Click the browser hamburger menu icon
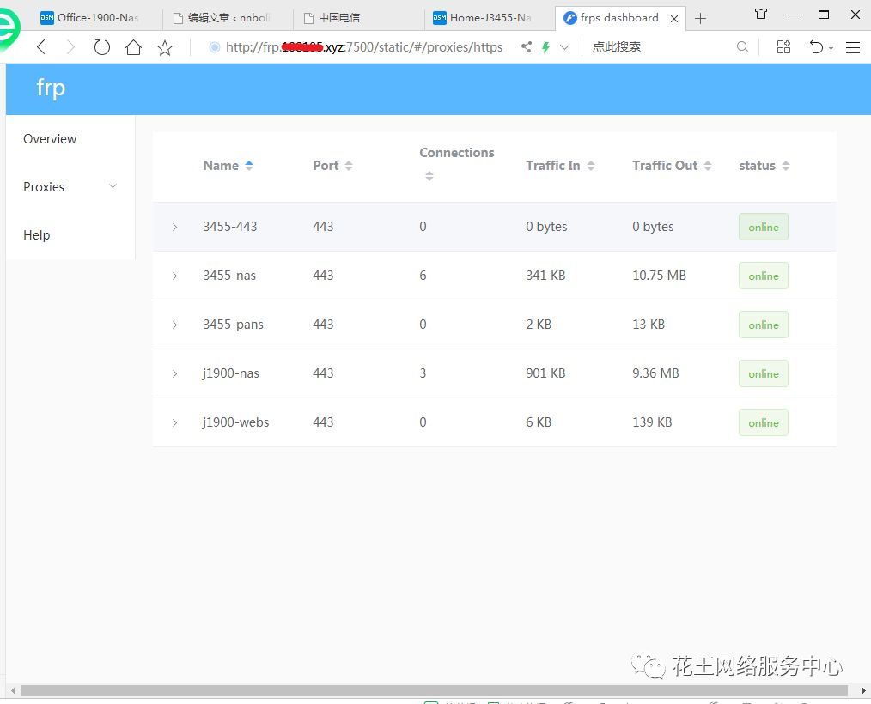Viewport: 871px width, 704px height. (x=852, y=47)
